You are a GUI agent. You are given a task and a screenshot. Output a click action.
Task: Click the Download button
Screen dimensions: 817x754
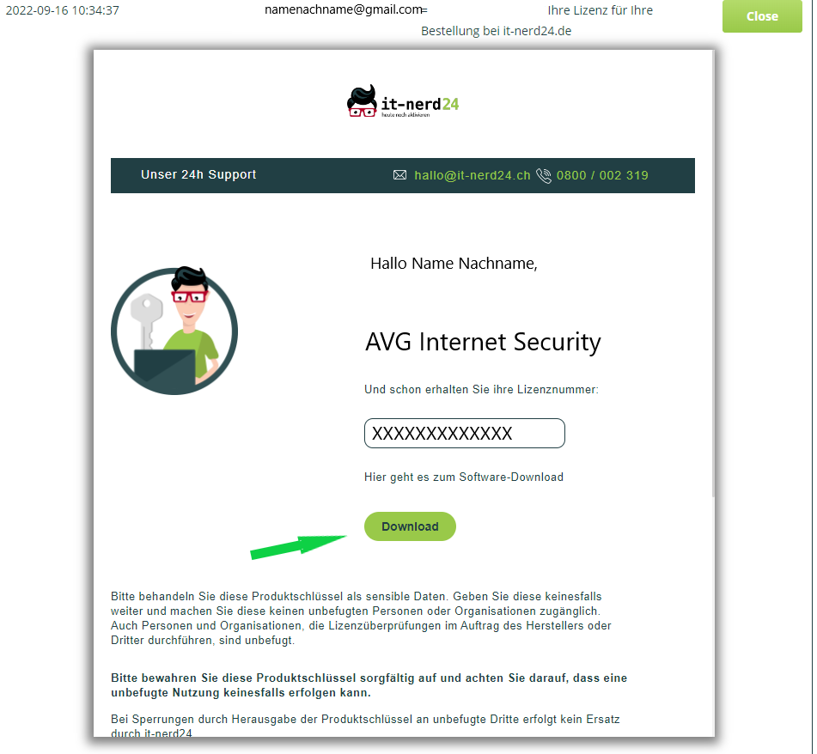click(410, 526)
